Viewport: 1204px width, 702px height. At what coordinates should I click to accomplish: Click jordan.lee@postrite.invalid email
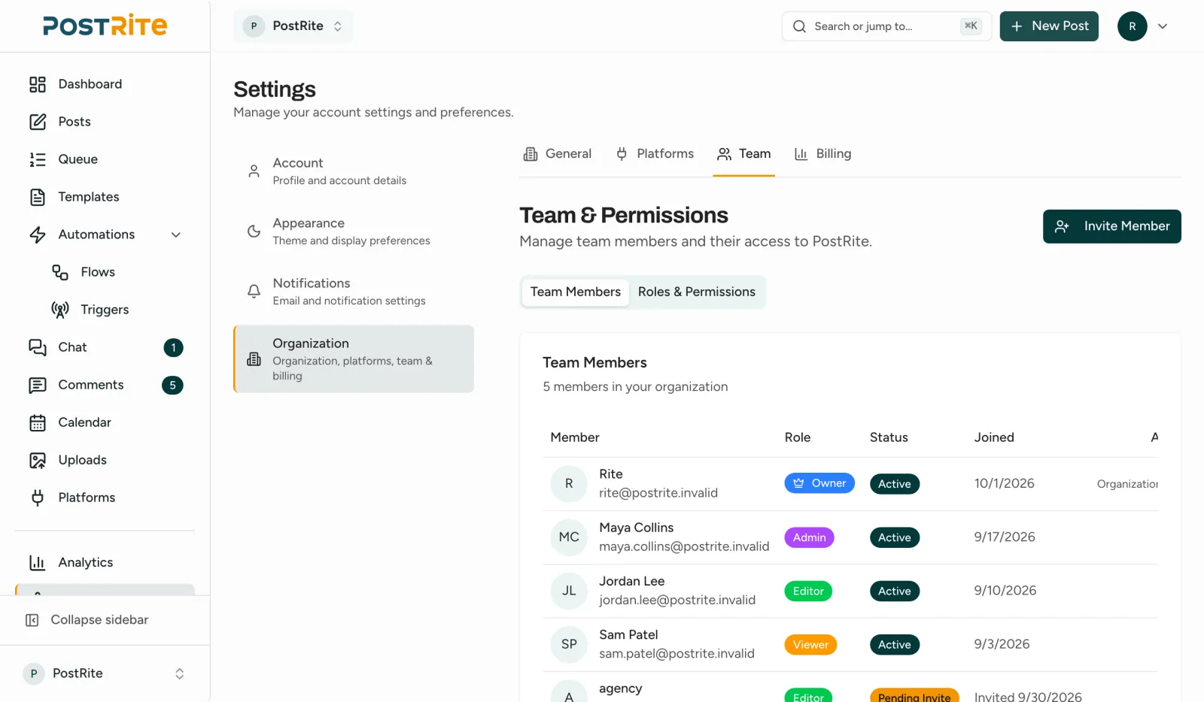point(677,600)
